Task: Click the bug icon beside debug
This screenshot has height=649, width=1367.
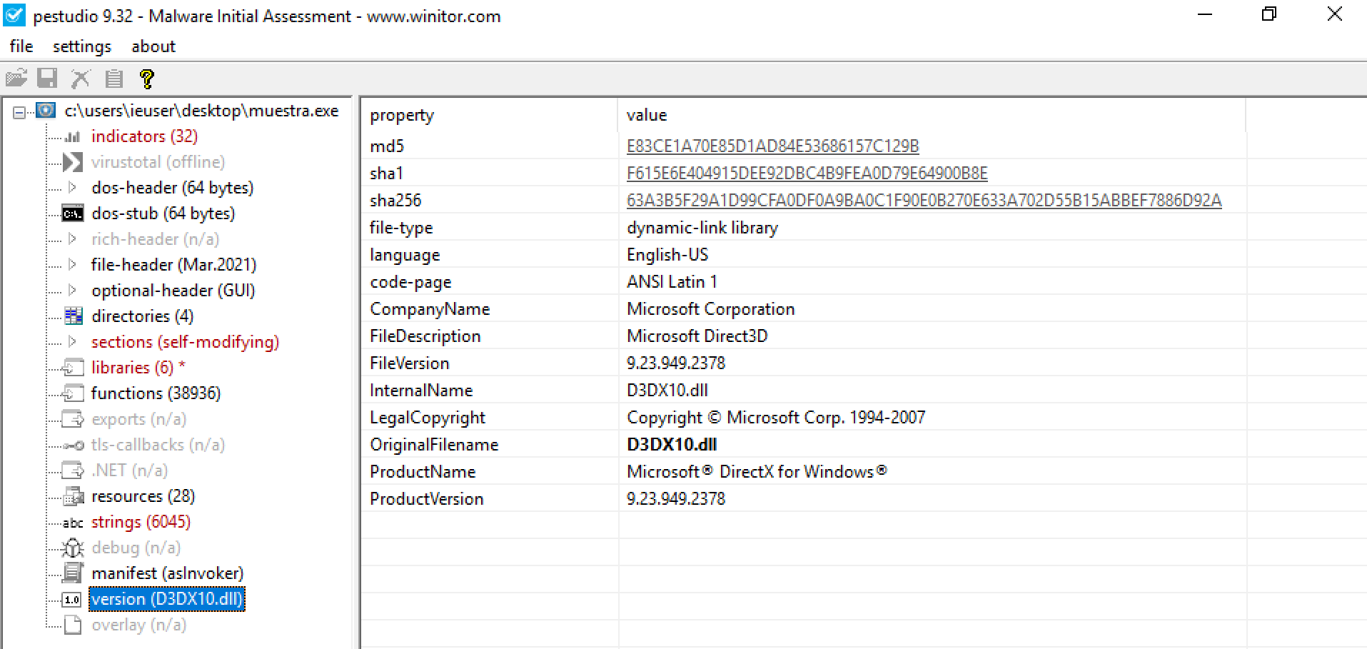Action: 73,548
